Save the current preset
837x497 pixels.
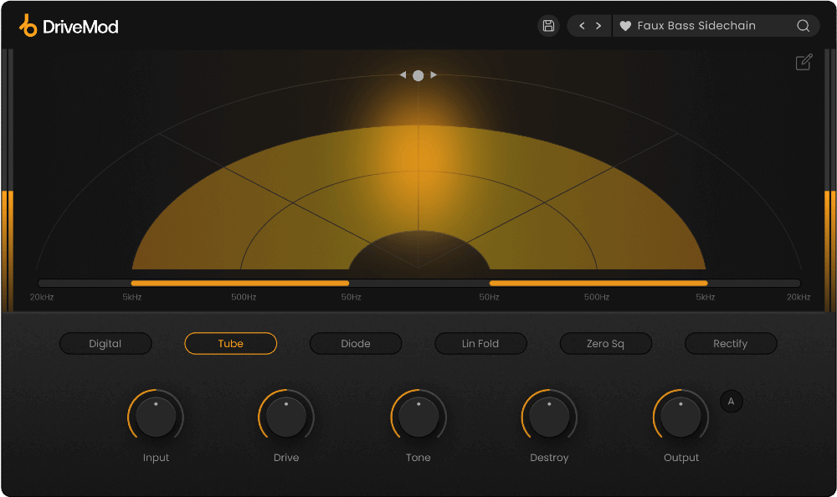548,25
